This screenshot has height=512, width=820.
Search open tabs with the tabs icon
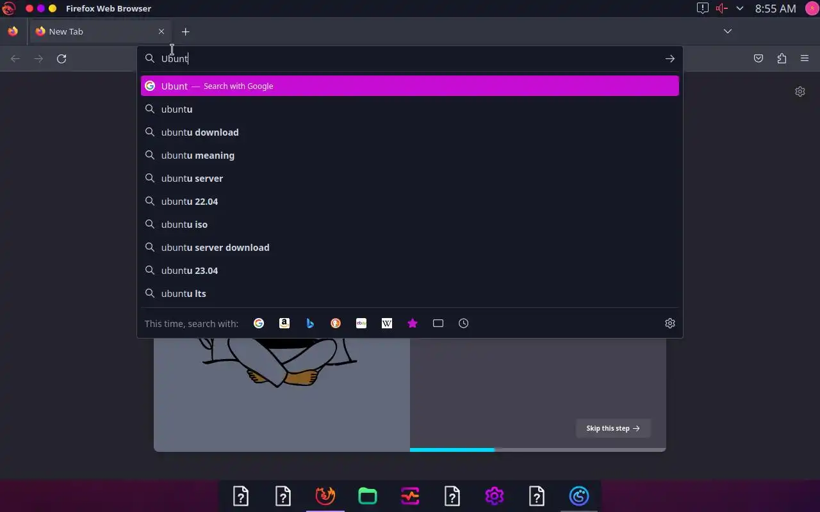[438, 323]
